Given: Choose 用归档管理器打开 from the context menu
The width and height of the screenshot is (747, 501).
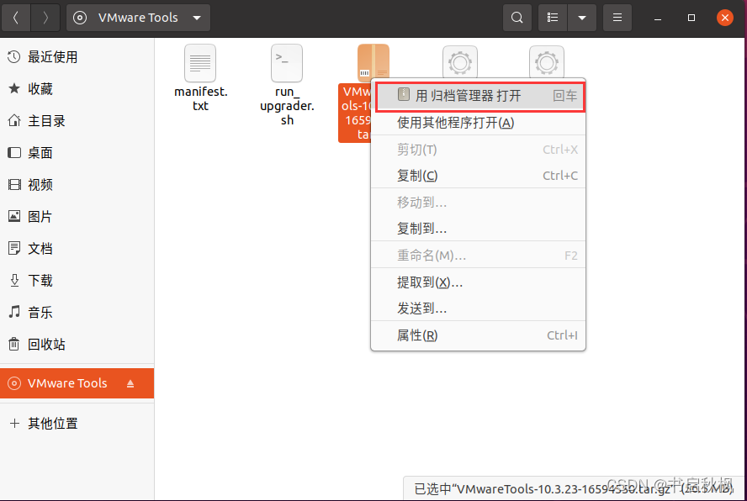Looking at the screenshot, I should tap(479, 97).
